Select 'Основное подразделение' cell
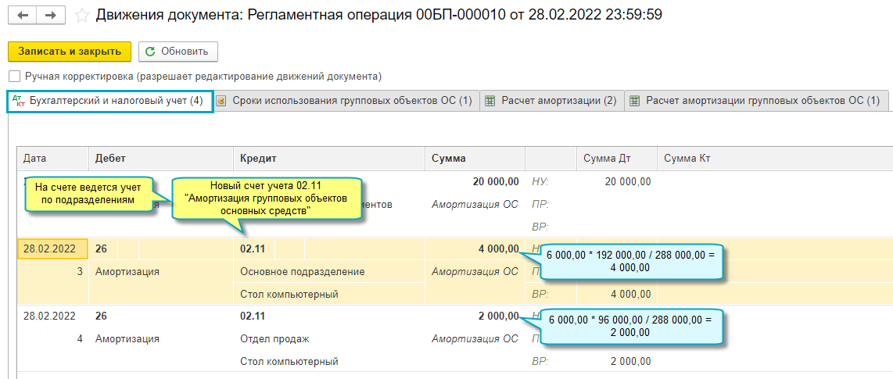The height and width of the screenshot is (379, 893). (x=303, y=271)
